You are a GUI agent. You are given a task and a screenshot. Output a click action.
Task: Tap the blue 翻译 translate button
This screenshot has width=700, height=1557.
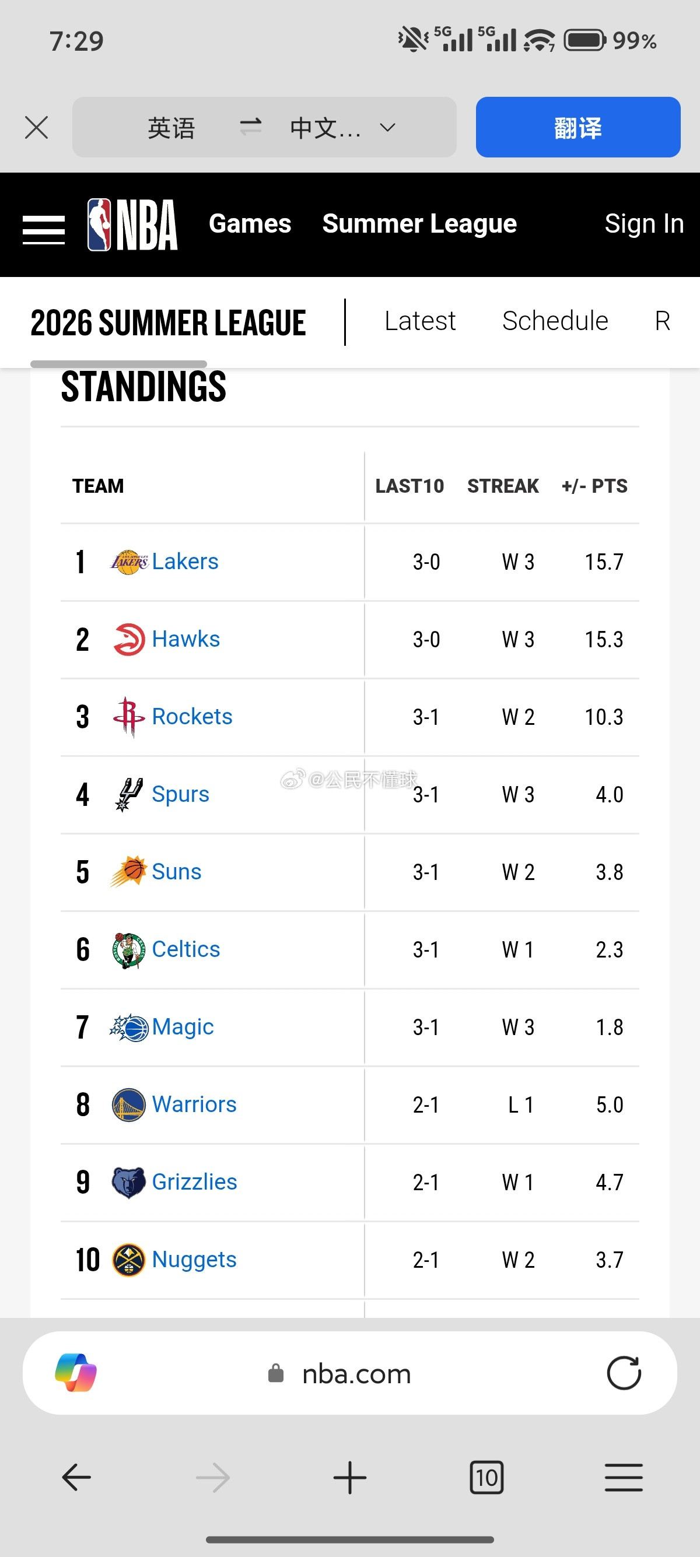click(x=578, y=127)
